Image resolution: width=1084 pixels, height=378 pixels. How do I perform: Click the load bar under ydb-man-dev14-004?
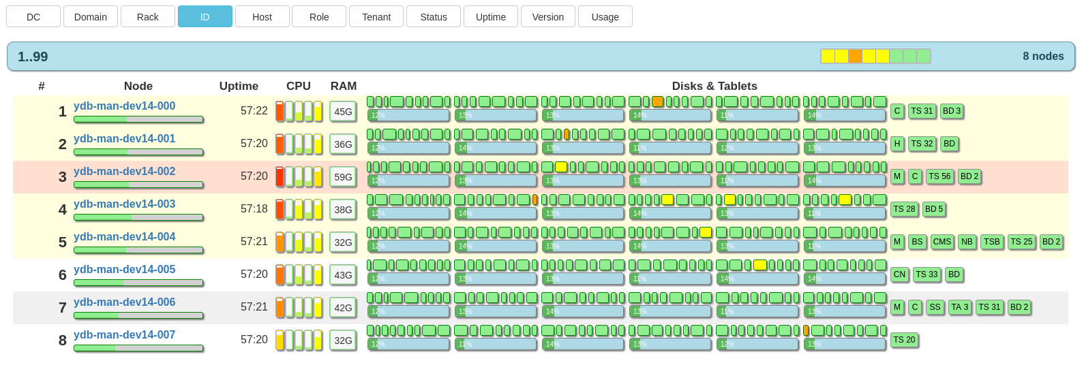[x=138, y=250]
